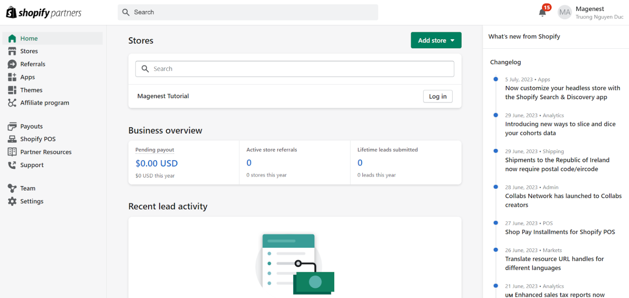Log in to Magenest Tutorial store

[437, 96]
